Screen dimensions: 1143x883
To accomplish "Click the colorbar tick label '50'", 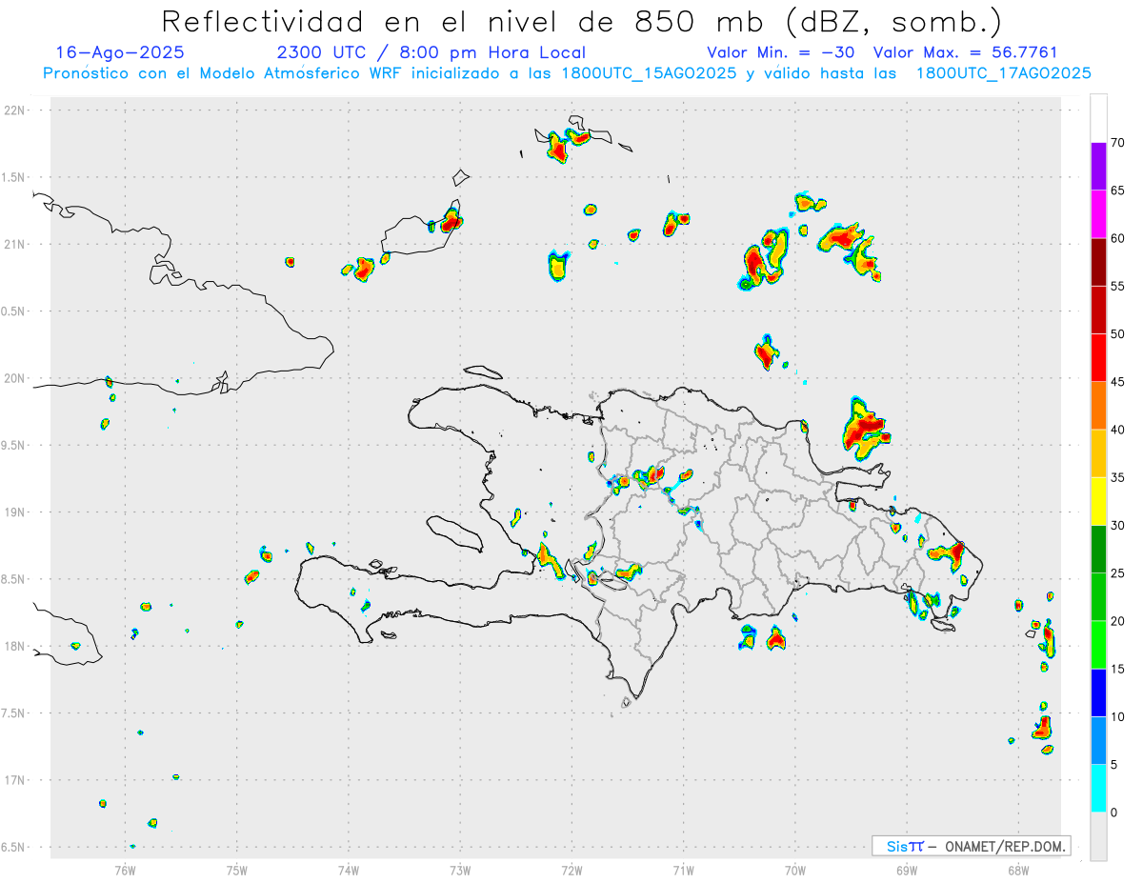I will 1118,334.
